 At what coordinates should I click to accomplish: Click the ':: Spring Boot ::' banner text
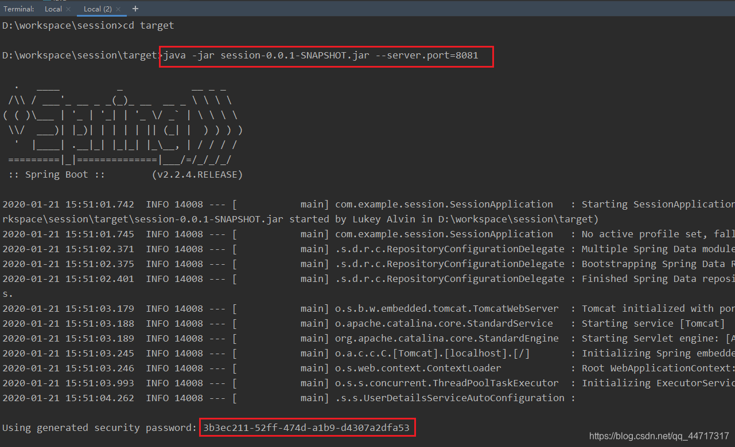57,174
